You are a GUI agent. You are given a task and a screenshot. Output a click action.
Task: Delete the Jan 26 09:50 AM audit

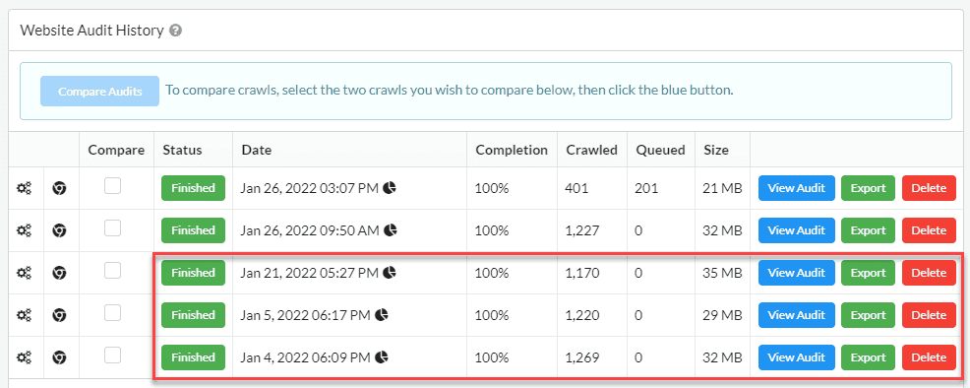tap(929, 230)
